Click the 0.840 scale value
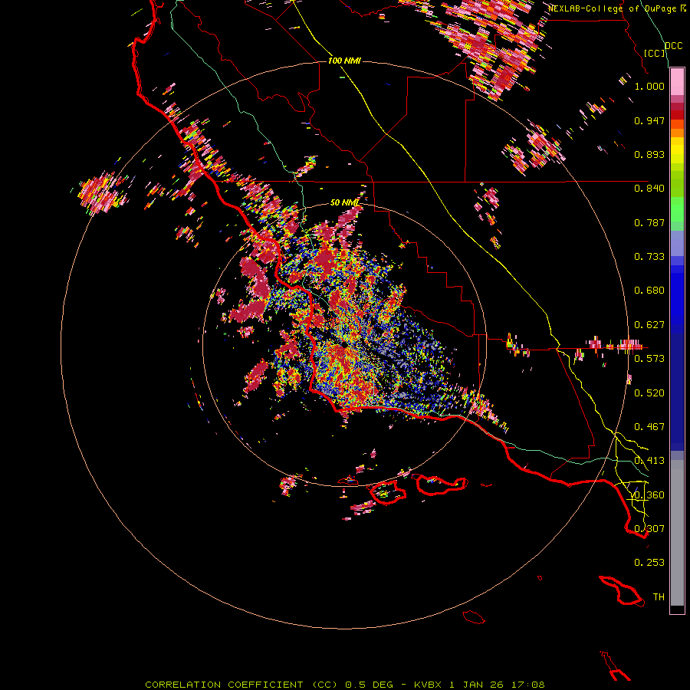Viewport: 690px width, 690px height. pyautogui.click(x=649, y=189)
